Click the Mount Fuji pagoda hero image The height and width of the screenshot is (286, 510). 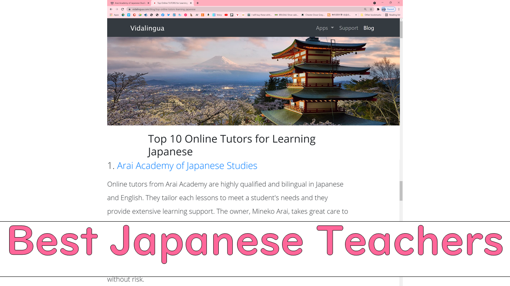click(x=253, y=81)
